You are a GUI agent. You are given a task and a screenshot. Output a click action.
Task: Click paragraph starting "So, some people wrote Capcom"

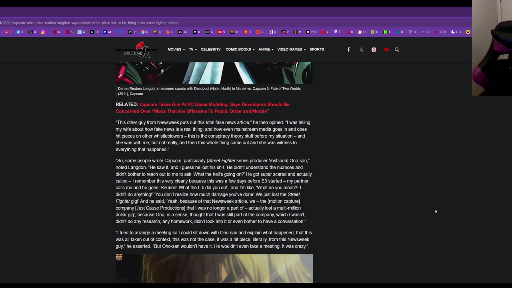coord(214,191)
